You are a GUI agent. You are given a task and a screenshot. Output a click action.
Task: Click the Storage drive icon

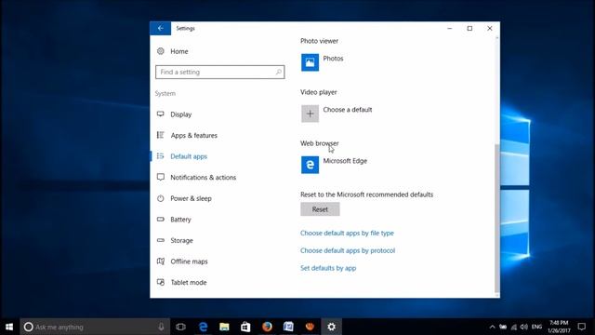tap(161, 240)
